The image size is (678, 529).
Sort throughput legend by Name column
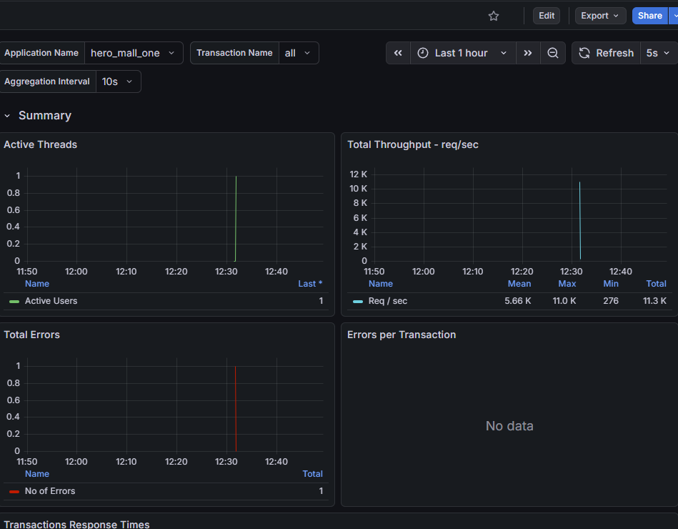coord(381,284)
